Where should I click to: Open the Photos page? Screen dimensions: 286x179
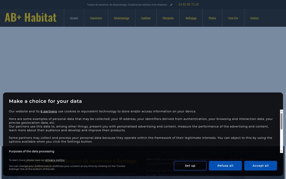[212, 18]
